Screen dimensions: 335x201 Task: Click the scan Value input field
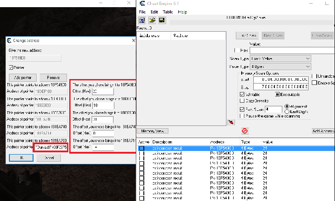point(292,50)
